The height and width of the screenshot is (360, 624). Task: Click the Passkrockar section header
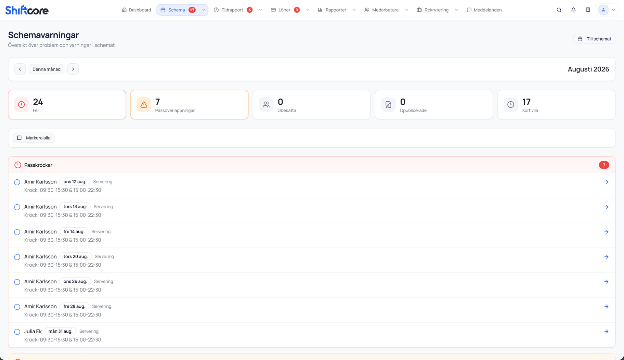pyautogui.click(x=312, y=165)
